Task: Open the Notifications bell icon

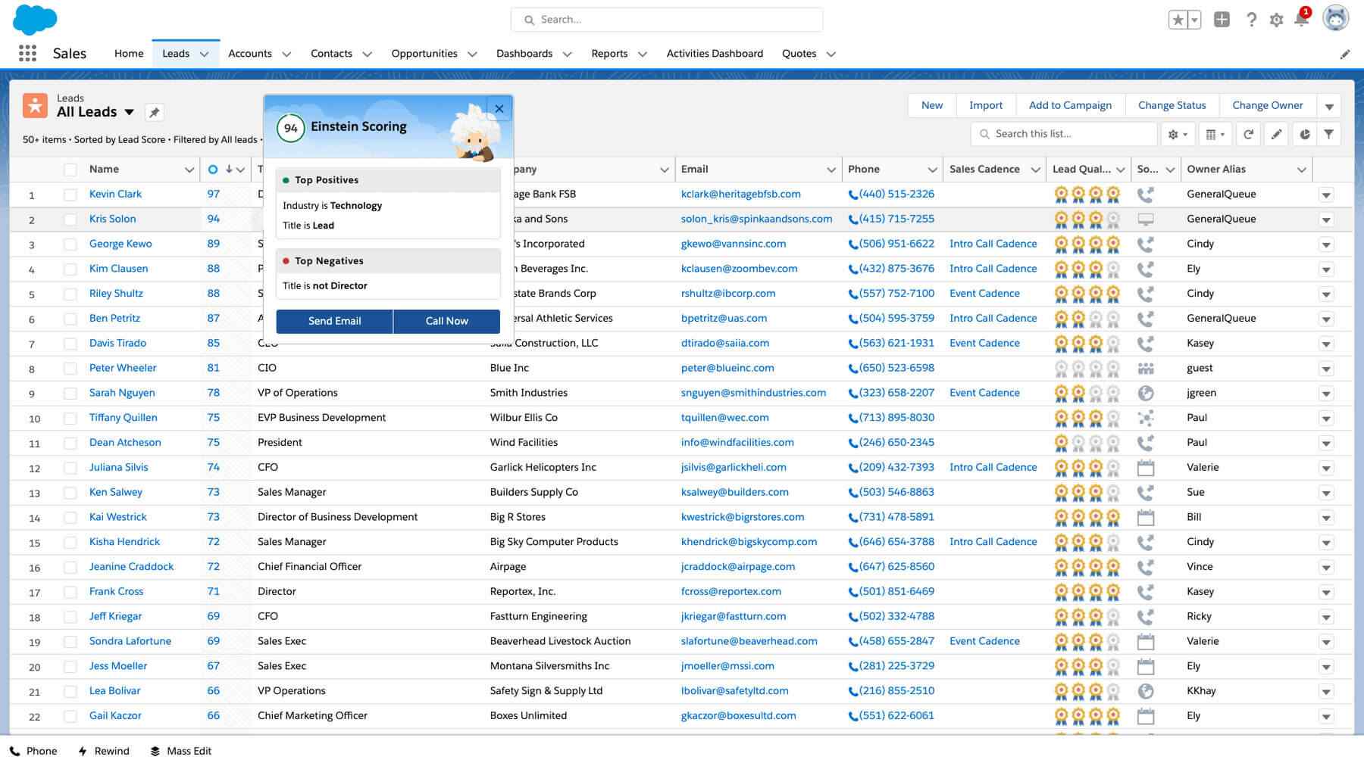Action: (1301, 20)
